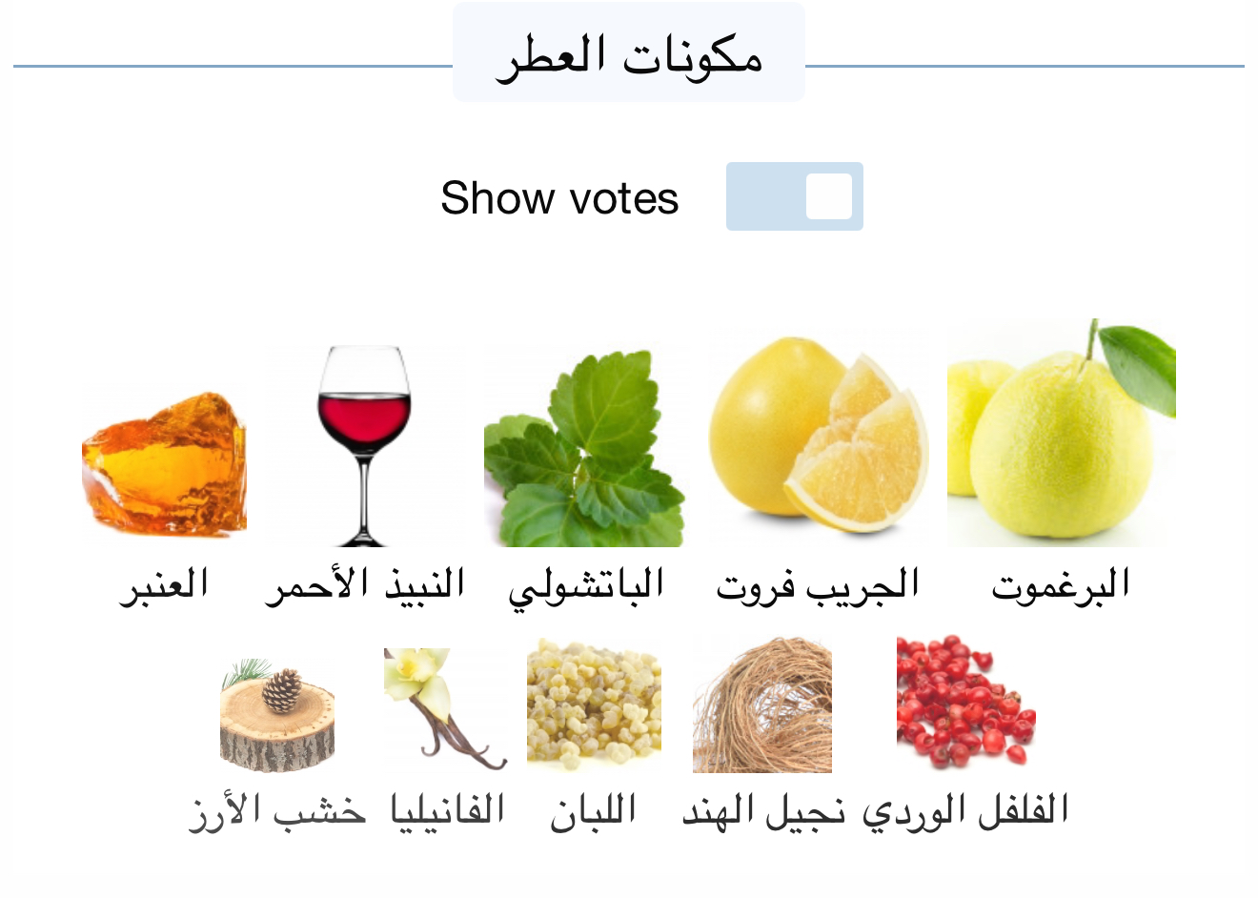1258x898 pixels.
Task: Click the red wine glass image
Action: pos(364,445)
